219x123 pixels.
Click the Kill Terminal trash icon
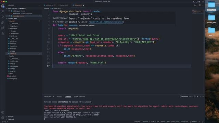197,96
